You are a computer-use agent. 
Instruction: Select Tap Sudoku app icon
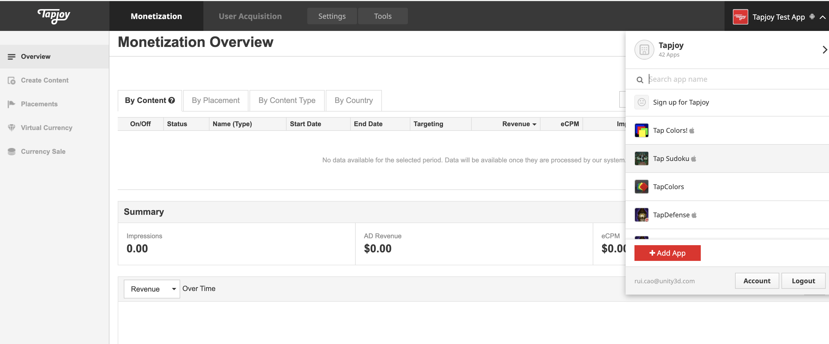pyautogui.click(x=641, y=158)
